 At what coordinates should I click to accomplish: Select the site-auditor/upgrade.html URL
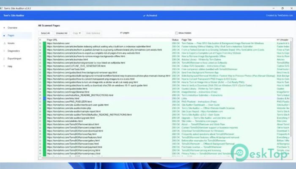71,118
